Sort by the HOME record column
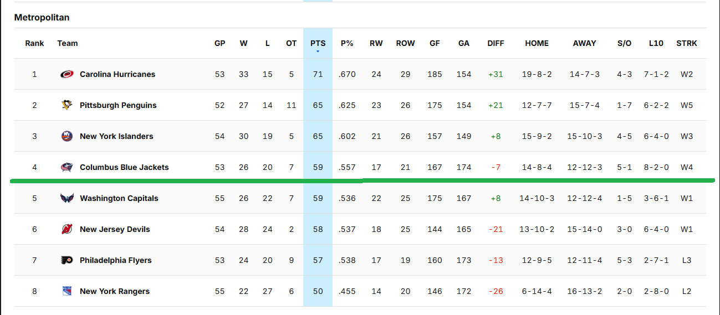The height and width of the screenshot is (315, 720). [x=537, y=43]
